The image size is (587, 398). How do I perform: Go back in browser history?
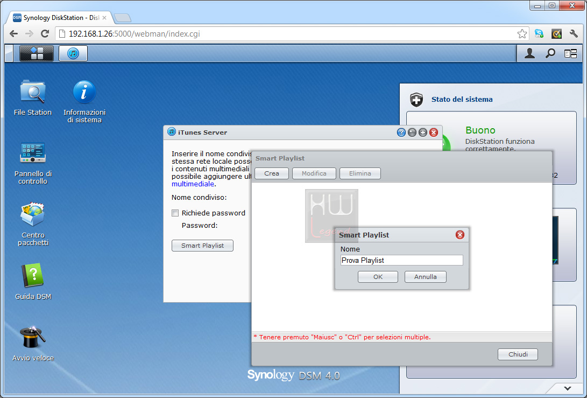(13, 34)
